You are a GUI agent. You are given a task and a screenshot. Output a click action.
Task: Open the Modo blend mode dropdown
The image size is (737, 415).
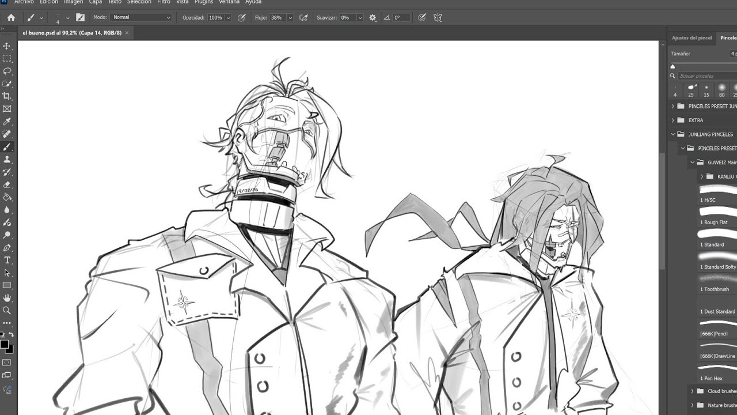141,17
